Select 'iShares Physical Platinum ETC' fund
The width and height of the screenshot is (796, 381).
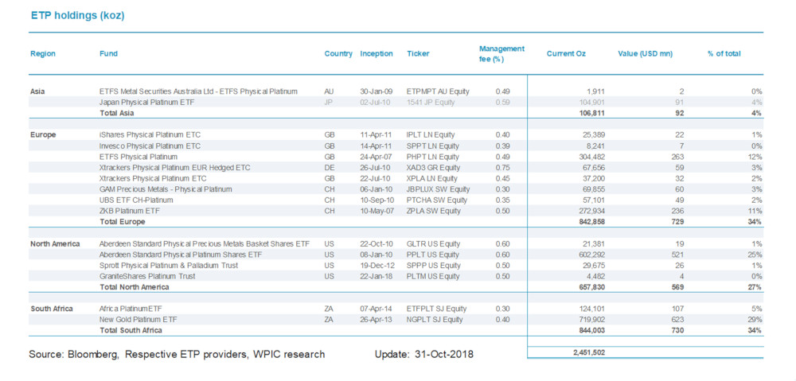point(150,135)
